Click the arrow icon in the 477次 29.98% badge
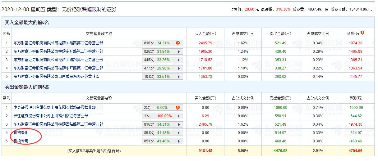This screenshot has height=161, width=378. tap(178, 68)
